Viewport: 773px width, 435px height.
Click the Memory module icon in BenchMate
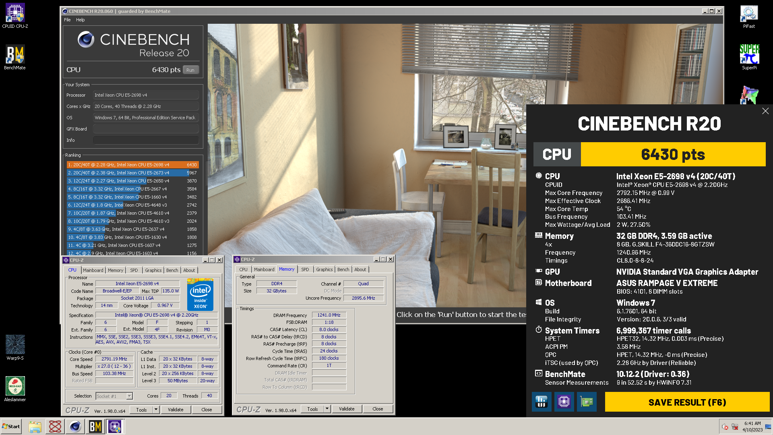539,235
